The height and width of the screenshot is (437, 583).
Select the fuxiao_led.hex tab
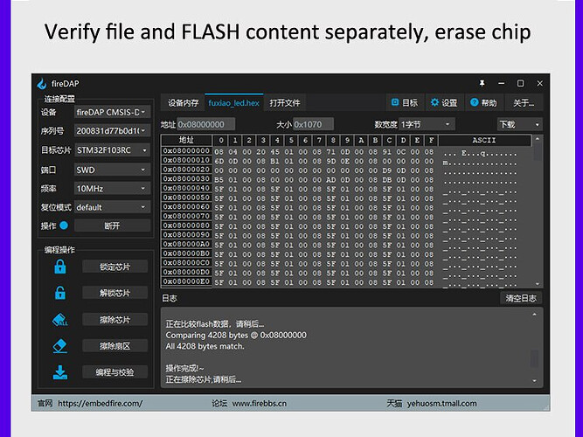point(234,102)
